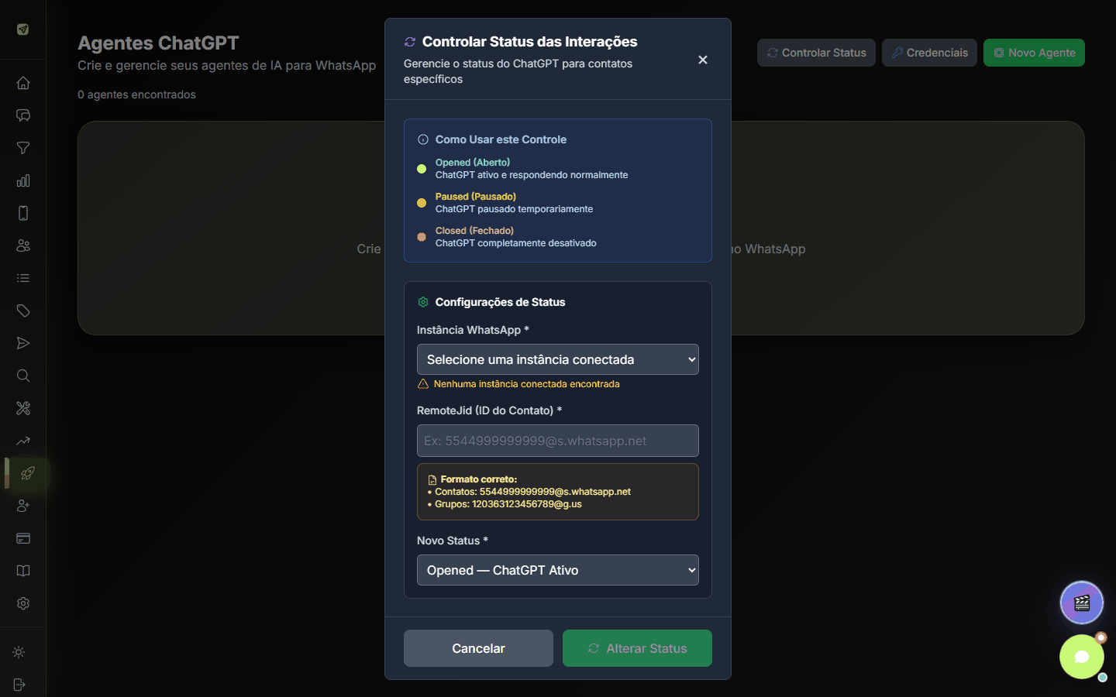Viewport: 1116px width, 697px height.
Task: Open the settings gear sidebar icon
Action: point(23,603)
